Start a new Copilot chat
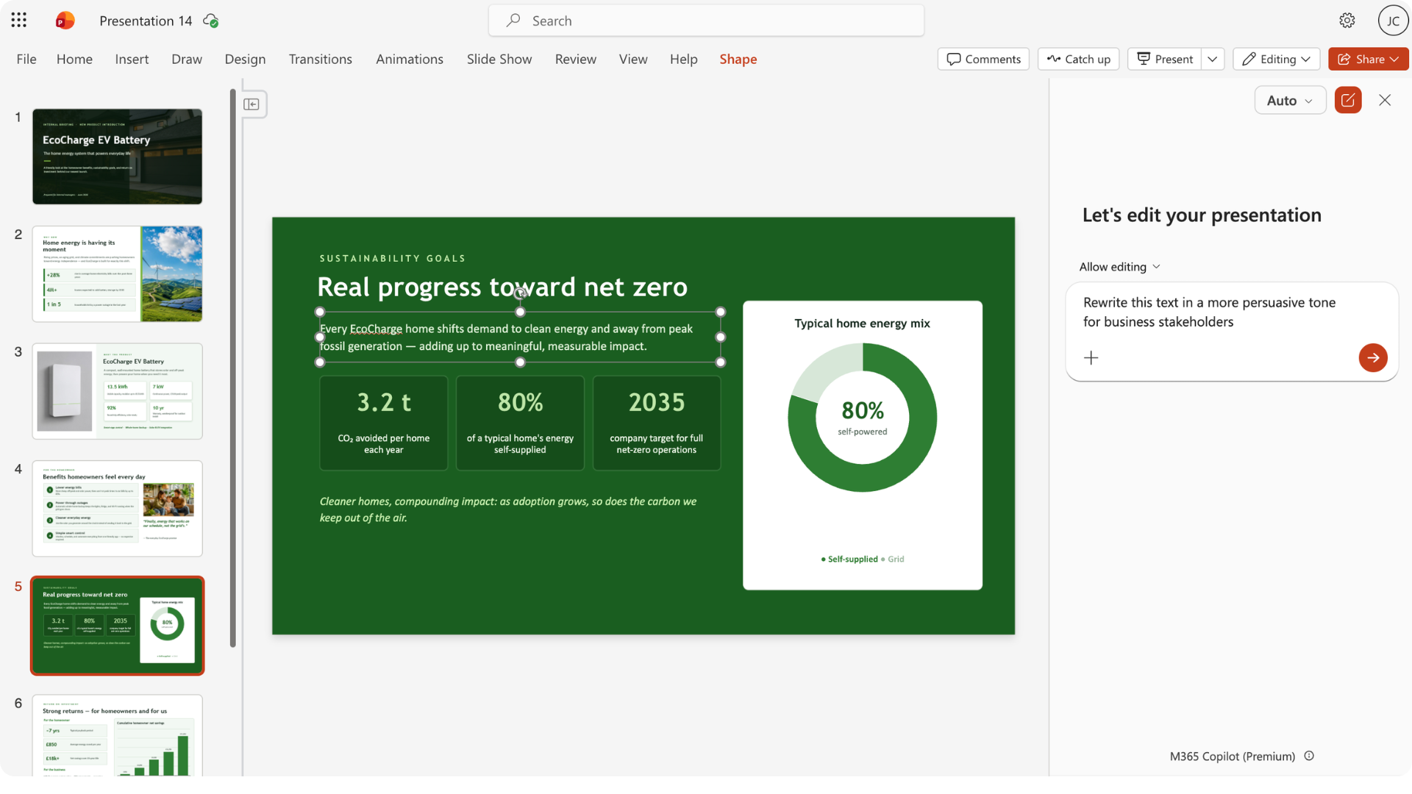The image size is (1412, 794). click(1347, 100)
